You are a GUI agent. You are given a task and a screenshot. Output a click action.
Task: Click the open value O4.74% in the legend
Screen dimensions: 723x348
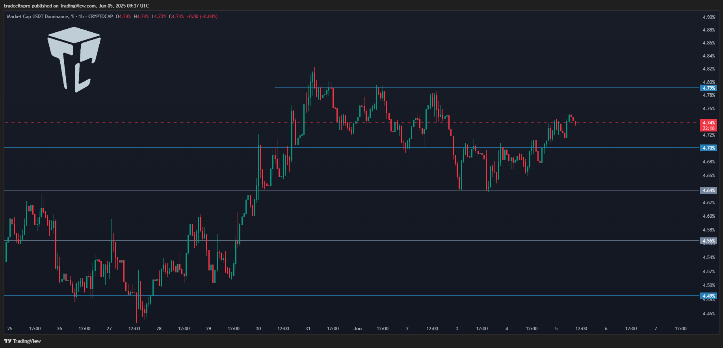pyautogui.click(x=123, y=17)
